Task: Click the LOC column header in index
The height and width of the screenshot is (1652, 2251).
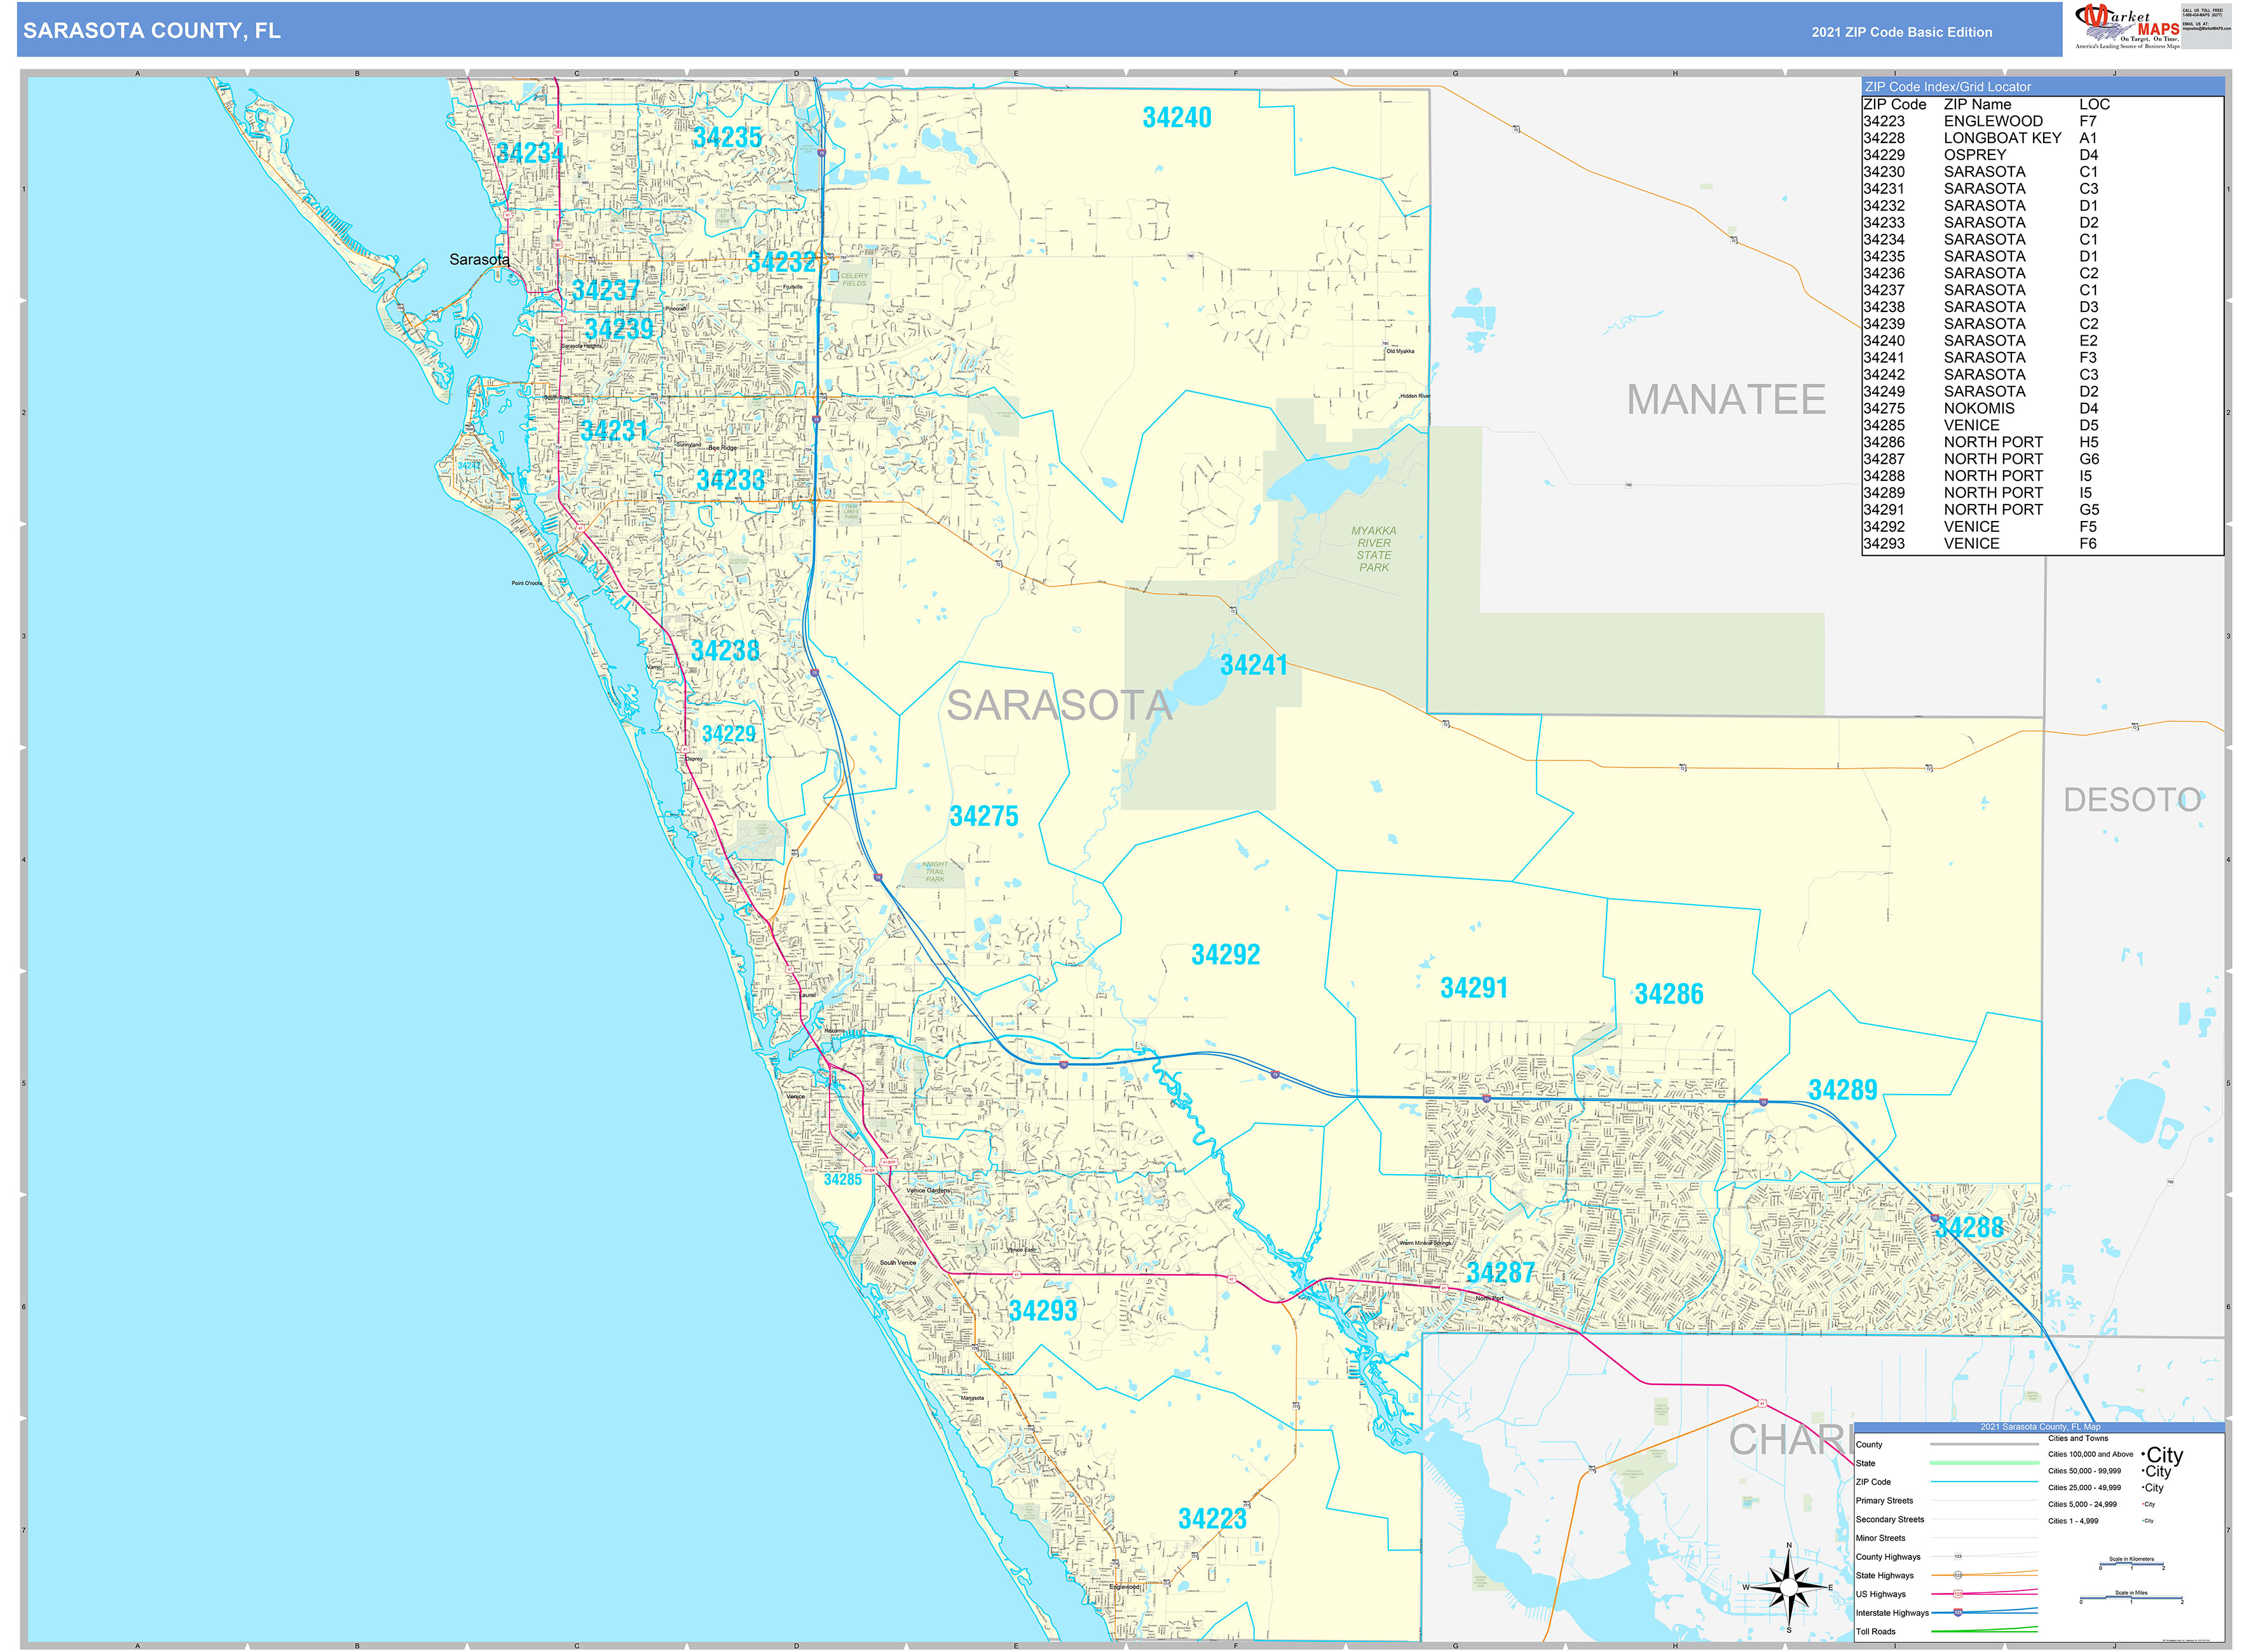Action: 2094,104
